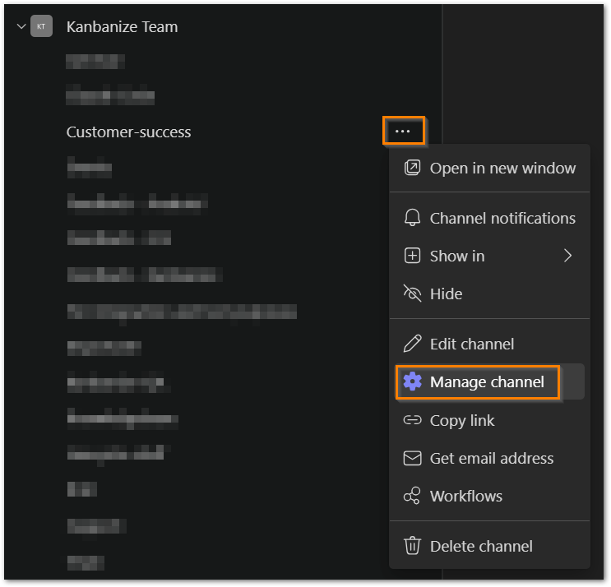Collapse the Kanbanize Team chevron
This screenshot has height=587, width=611.
[x=21, y=26]
